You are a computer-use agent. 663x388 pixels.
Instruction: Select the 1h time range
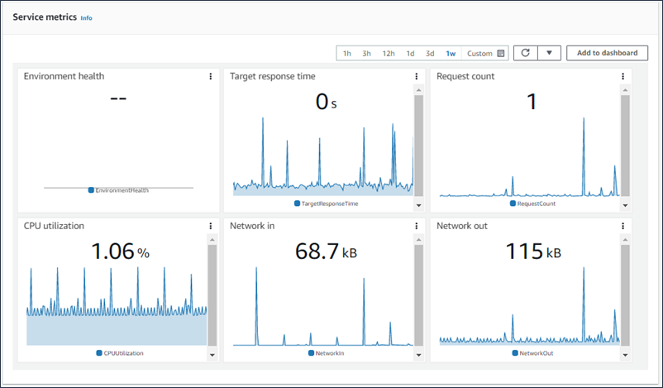coord(347,54)
